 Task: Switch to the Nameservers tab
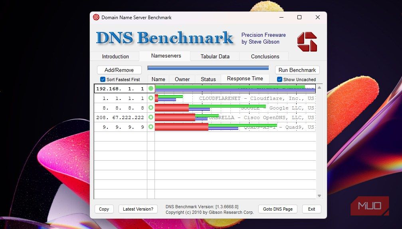[166, 56]
